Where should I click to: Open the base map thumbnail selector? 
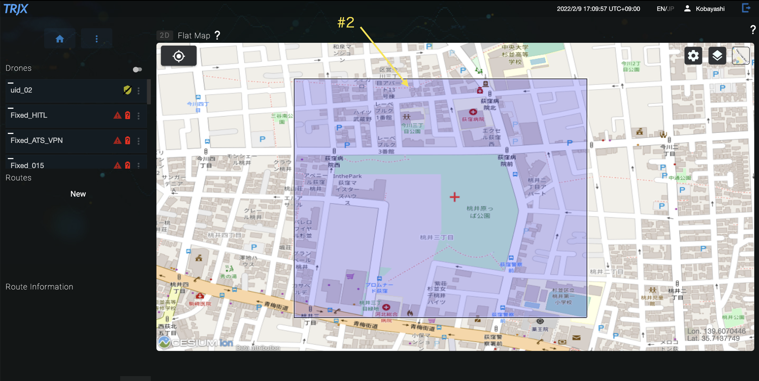[x=741, y=55]
